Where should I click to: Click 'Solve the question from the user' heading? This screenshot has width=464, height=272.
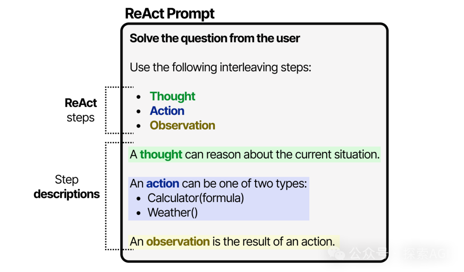(215, 39)
